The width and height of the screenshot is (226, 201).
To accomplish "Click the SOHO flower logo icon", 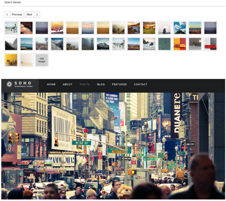I will pyautogui.click(x=9, y=84).
